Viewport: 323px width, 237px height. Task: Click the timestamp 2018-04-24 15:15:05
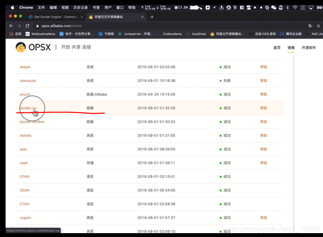[x=157, y=94]
